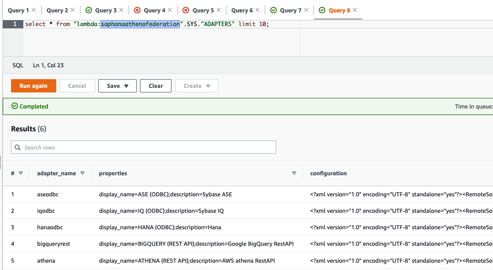The width and height of the screenshot is (493, 270).
Task: Click the green success icon on Query 8
Action: coord(322,10)
